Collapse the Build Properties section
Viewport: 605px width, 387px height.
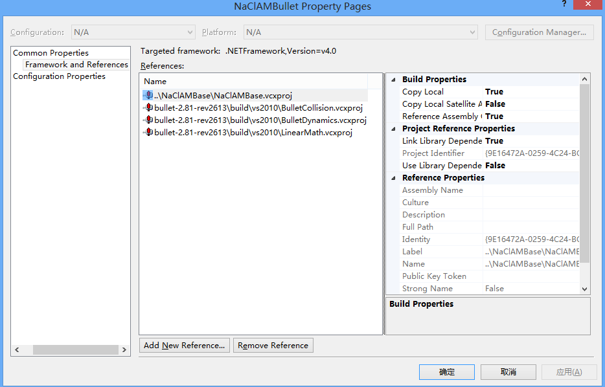(x=393, y=80)
